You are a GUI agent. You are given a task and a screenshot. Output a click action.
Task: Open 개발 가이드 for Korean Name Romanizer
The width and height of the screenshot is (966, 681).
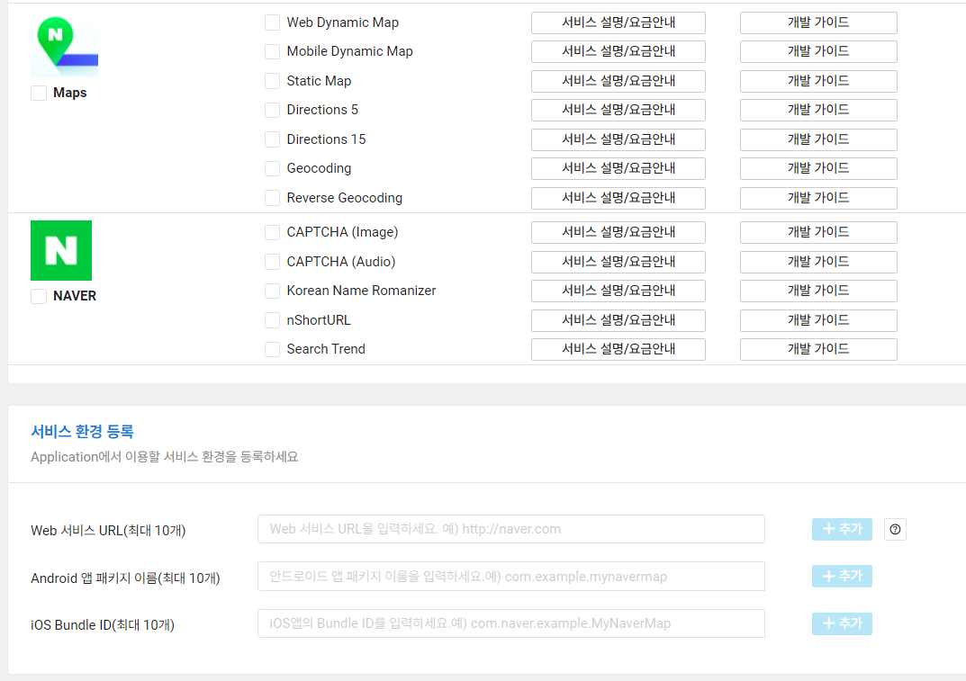pos(818,291)
